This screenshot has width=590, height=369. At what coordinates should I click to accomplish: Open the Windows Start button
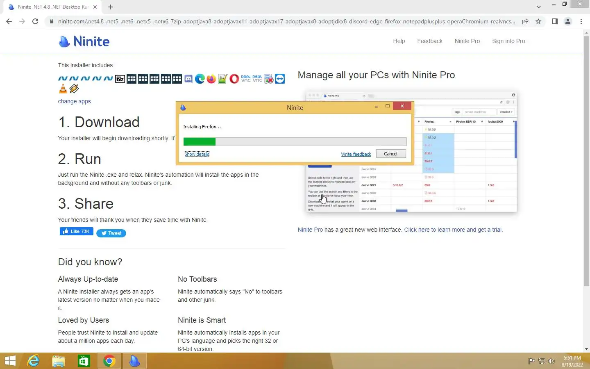click(x=10, y=361)
